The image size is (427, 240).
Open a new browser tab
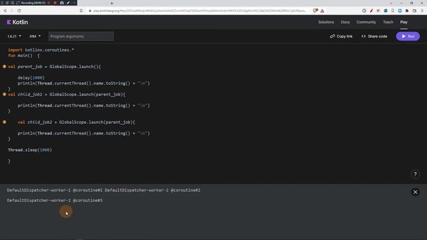pos(111,3)
